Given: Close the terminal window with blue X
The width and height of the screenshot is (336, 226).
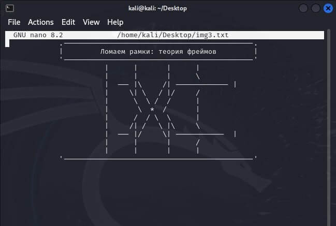Looking at the screenshot, I should coord(328,8).
